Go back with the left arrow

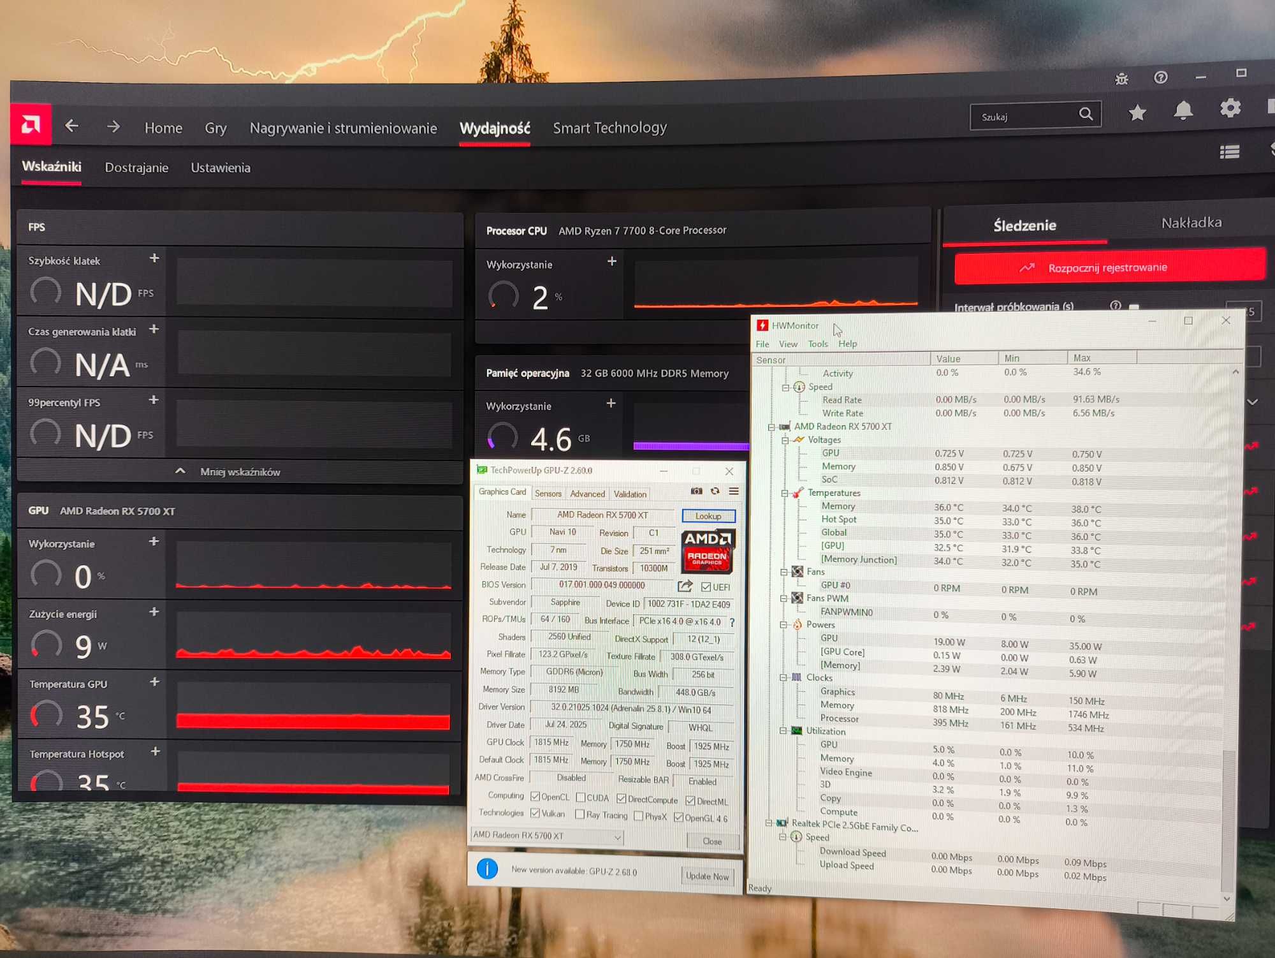tap(71, 126)
